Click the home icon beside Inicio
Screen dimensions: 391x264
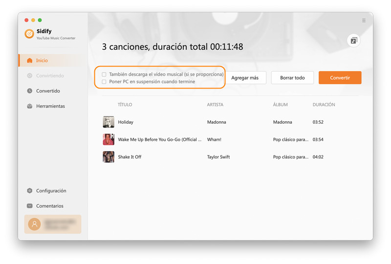click(x=30, y=61)
